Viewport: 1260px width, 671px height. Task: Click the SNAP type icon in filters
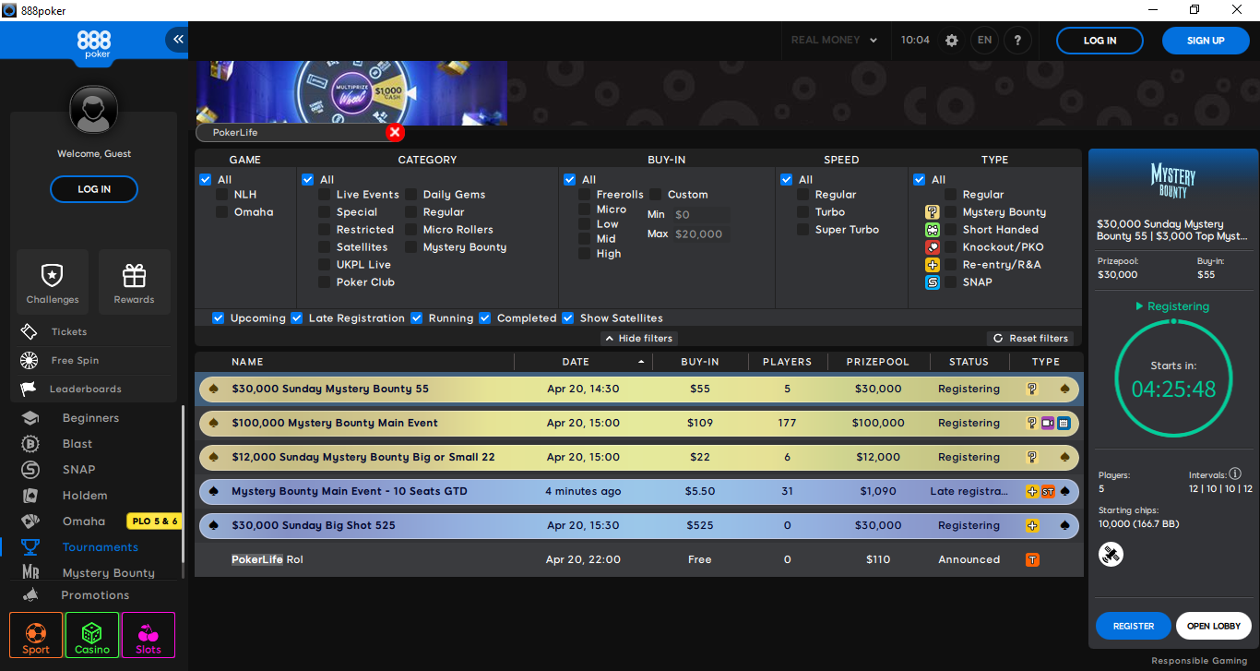[933, 282]
